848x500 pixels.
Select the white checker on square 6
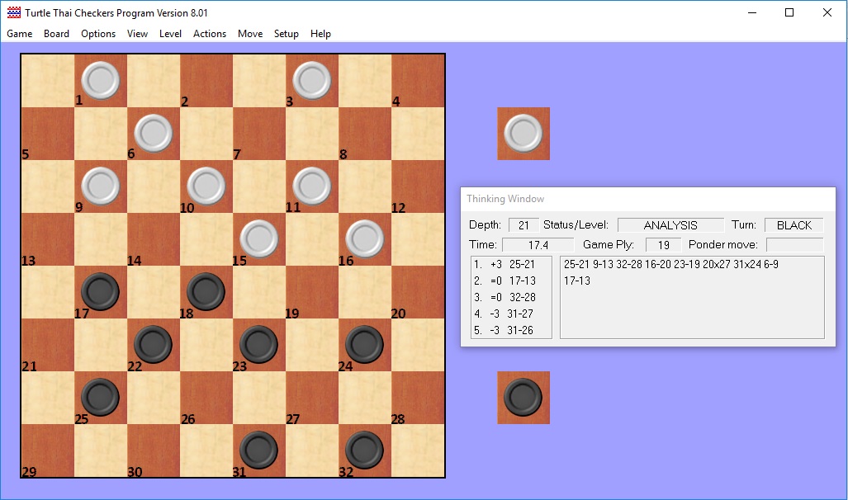(x=153, y=132)
